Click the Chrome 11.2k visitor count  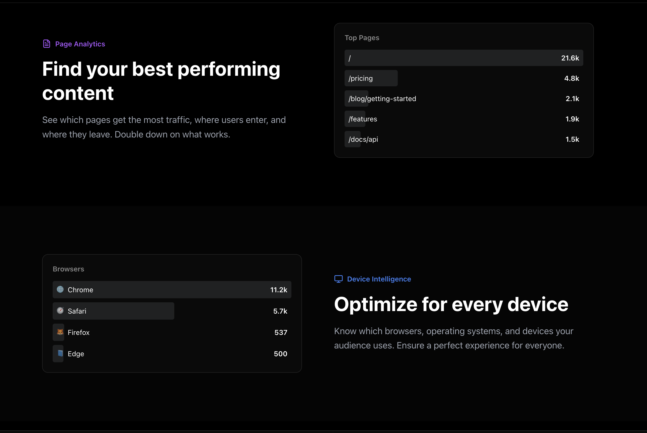point(279,290)
